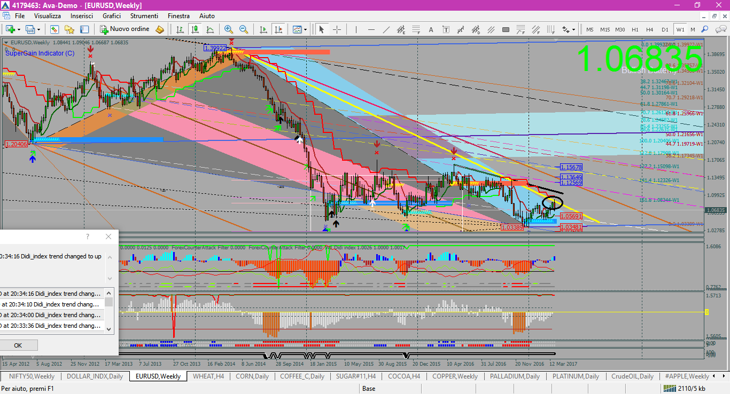
Task: Open the new chart icon
Action: coord(10,29)
